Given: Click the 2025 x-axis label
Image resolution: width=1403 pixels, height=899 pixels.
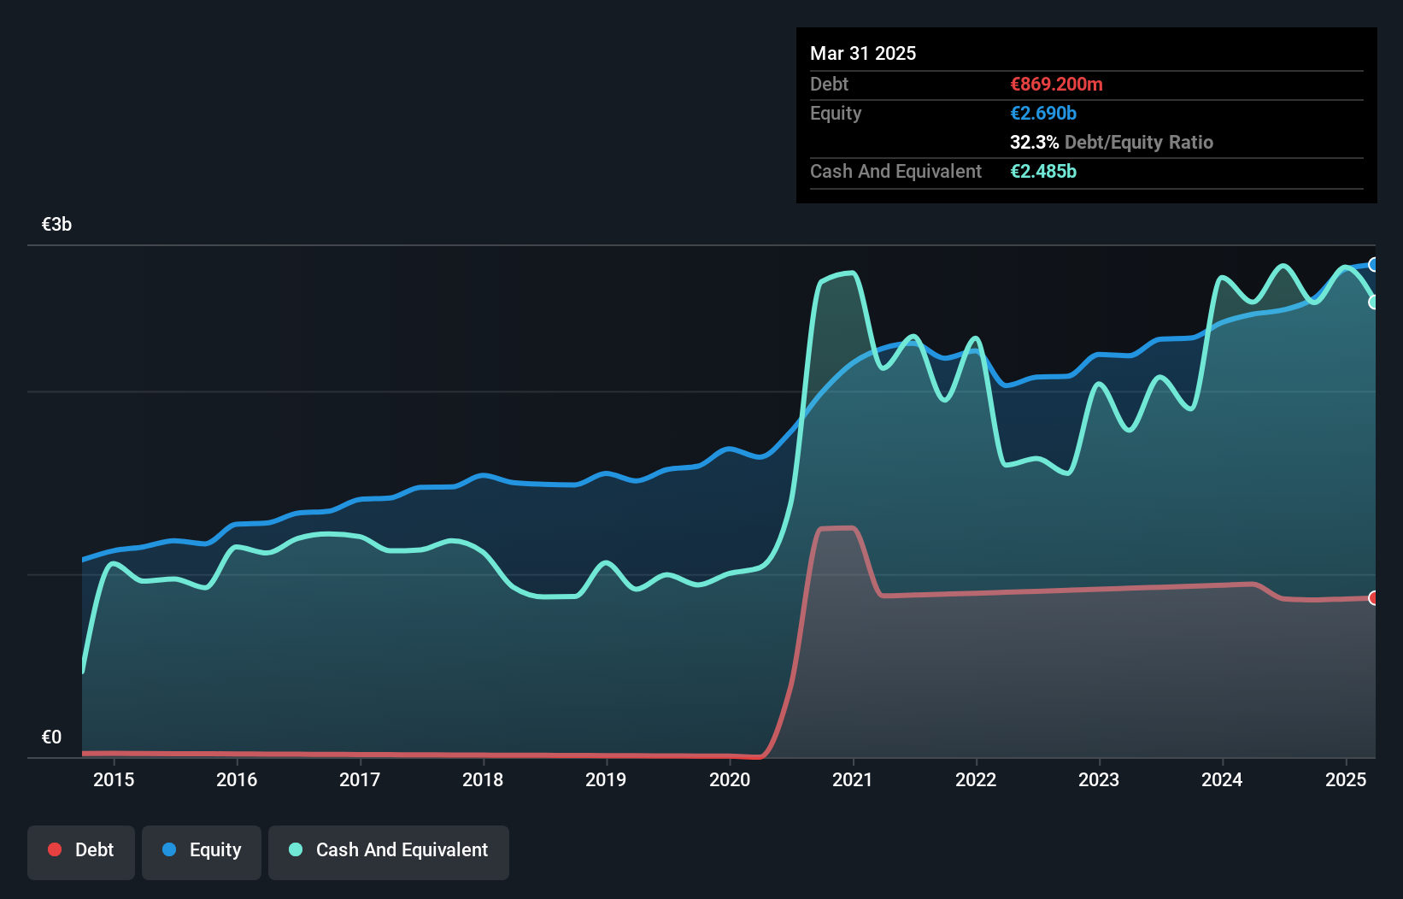Looking at the screenshot, I should pos(1346,779).
